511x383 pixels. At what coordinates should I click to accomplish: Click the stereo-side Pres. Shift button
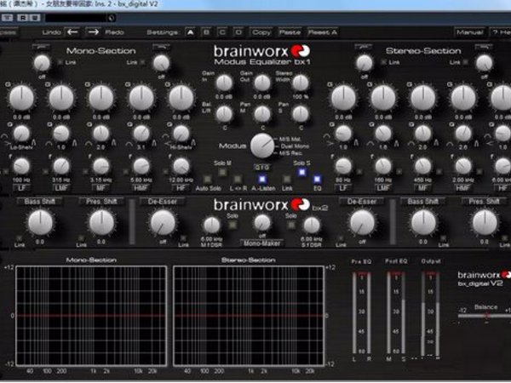click(485, 202)
